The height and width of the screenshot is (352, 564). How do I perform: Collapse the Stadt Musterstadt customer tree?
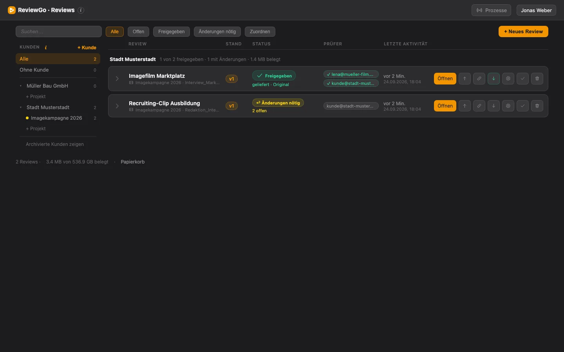pyautogui.click(x=21, y=108)
